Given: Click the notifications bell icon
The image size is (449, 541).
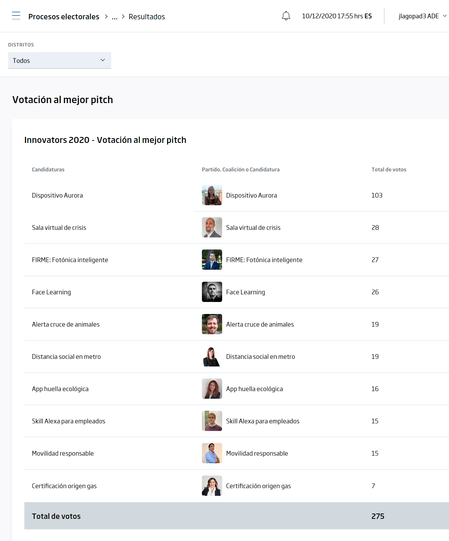Looking at the screenshot, I should 286,16.
